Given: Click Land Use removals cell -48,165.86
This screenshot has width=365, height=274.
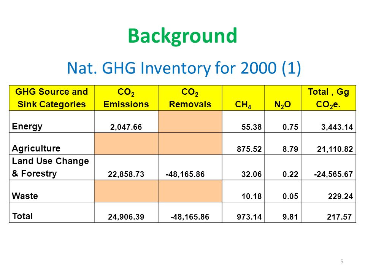Looking at the screenshot, I should [185, 174].
